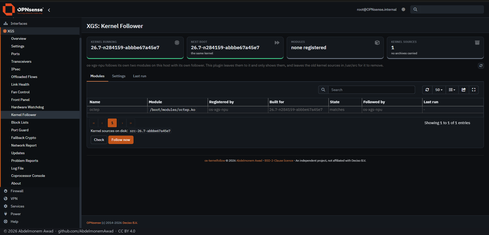
Task: Focus the table Search field
Action: pyautogui.click(x=372, y=90)
